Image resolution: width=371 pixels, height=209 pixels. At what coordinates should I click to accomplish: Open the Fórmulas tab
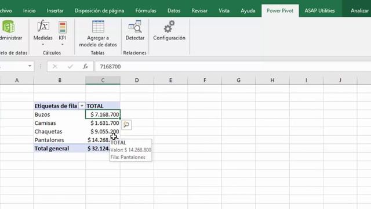tap(146, 10)
